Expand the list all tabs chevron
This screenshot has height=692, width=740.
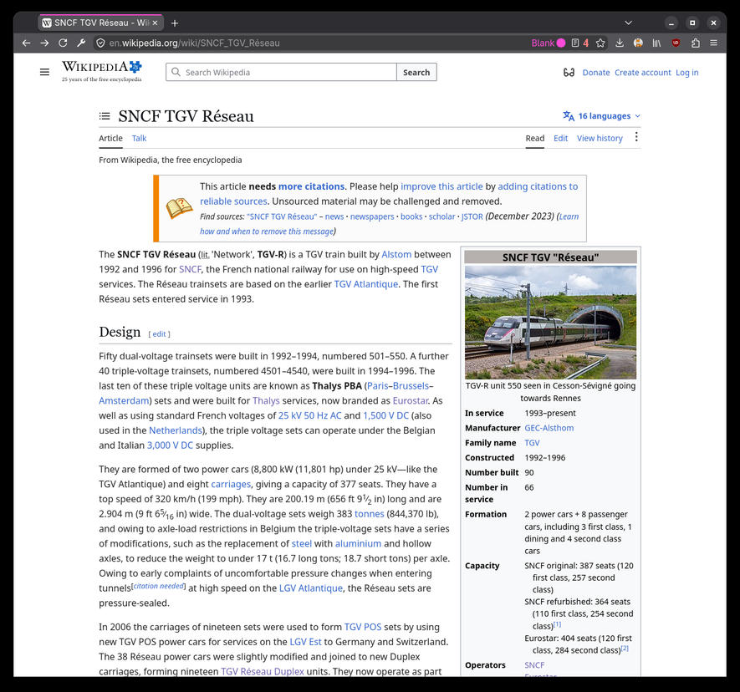pyautogui.click(x=628, y=23)
